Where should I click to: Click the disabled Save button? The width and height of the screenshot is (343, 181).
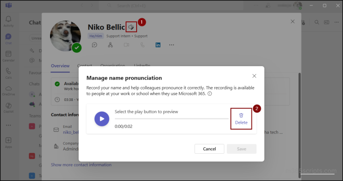point(242,149)
